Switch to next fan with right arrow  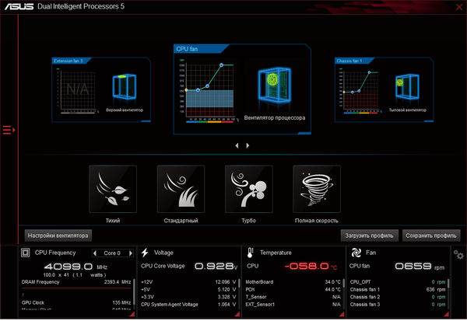[248, 145]
